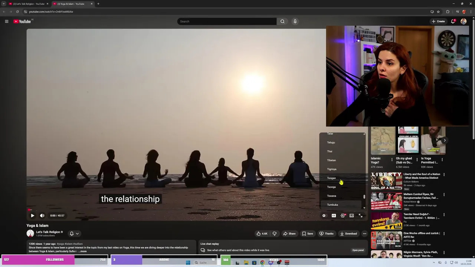Open a new browser tab

[x=98, y=4]
